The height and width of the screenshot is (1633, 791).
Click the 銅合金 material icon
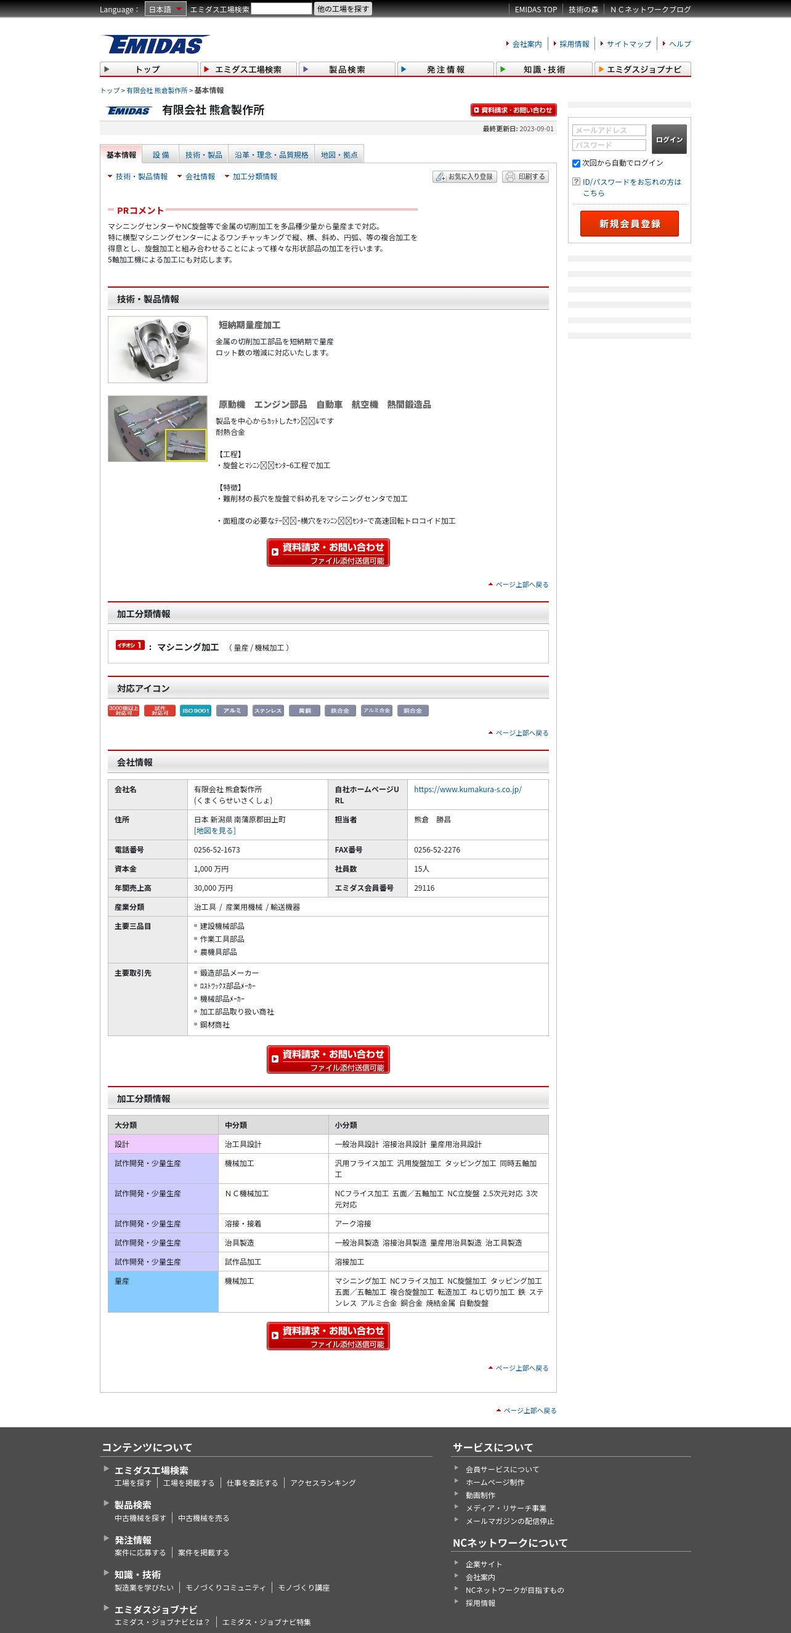tap(413, 711)
